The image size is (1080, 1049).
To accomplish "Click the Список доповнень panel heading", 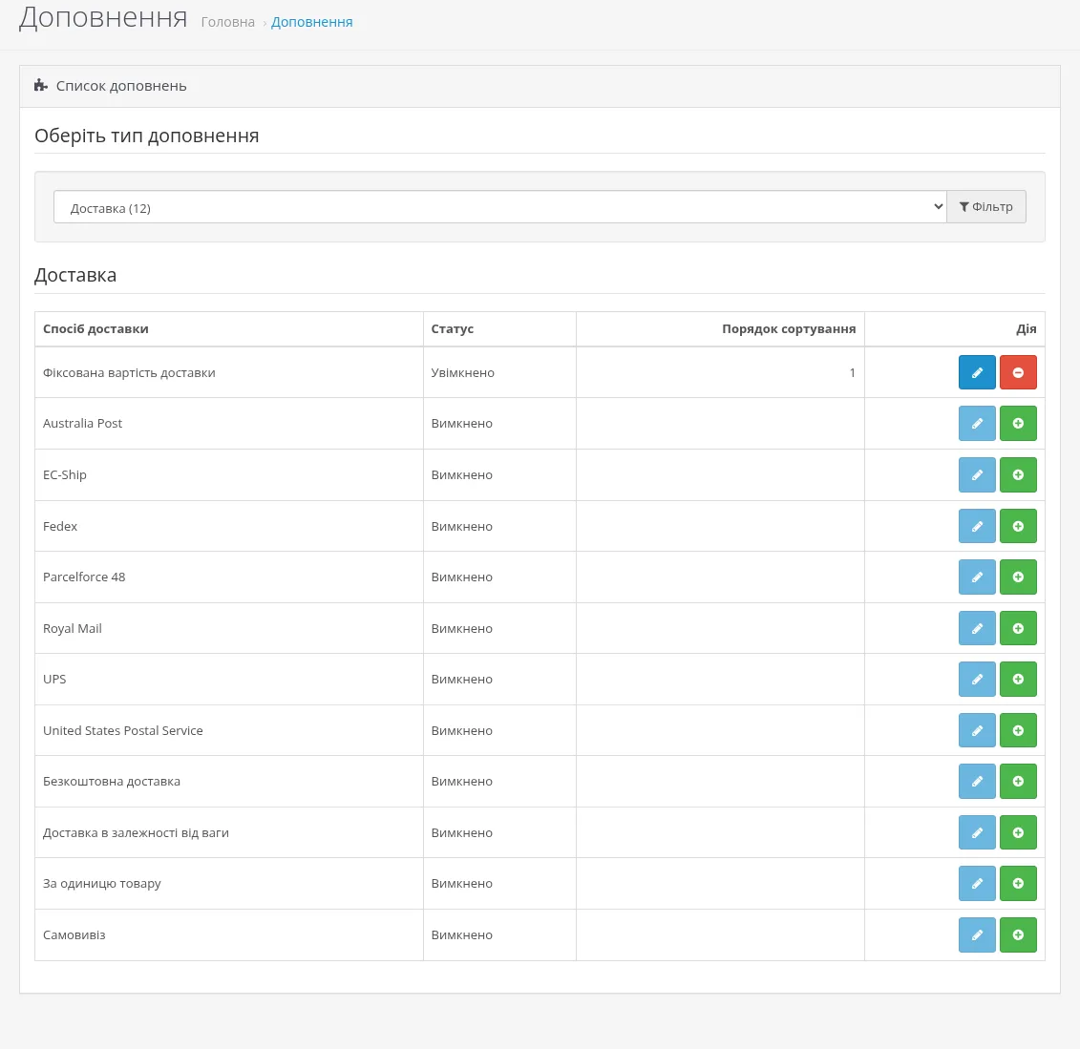I will [x=121, y=86].
